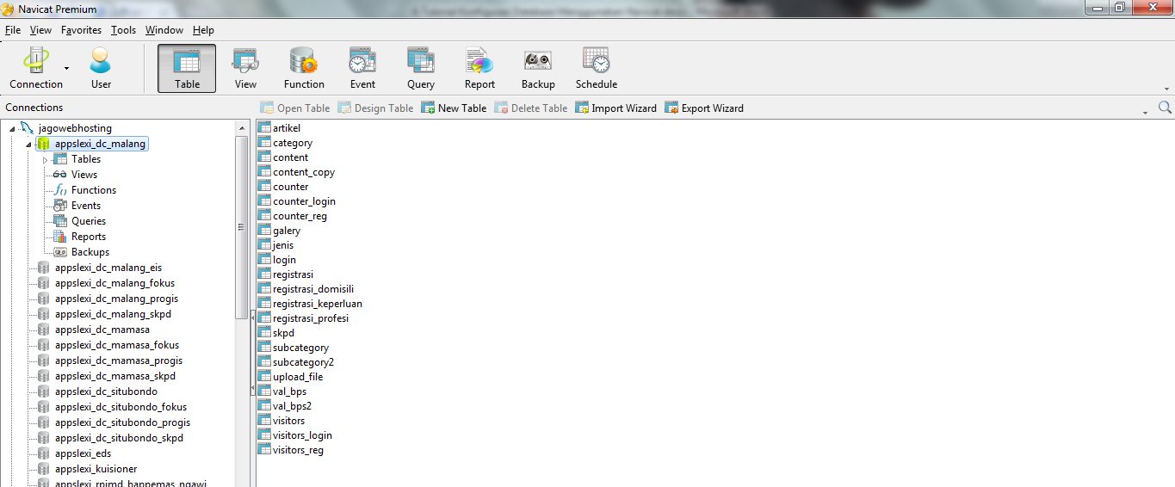Open the View menu
Image resolution: width=1175 pixels, height=487 pixels.
pos(40,29)
